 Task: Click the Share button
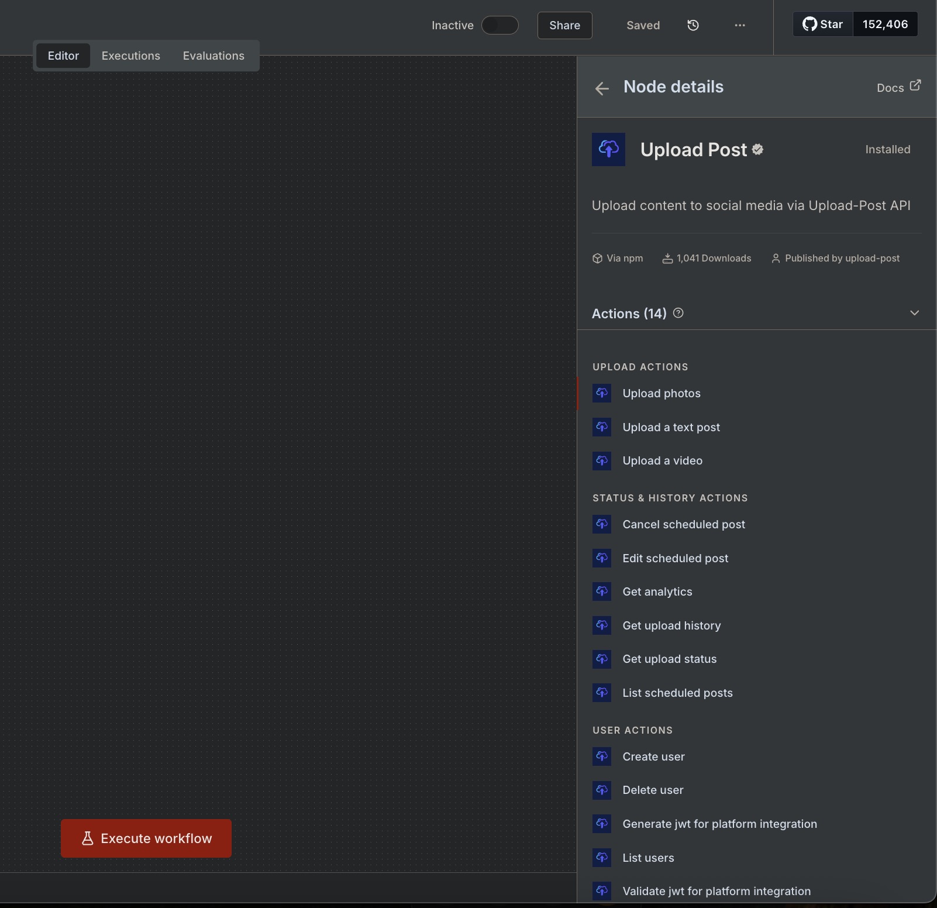[x=564, y=25]
